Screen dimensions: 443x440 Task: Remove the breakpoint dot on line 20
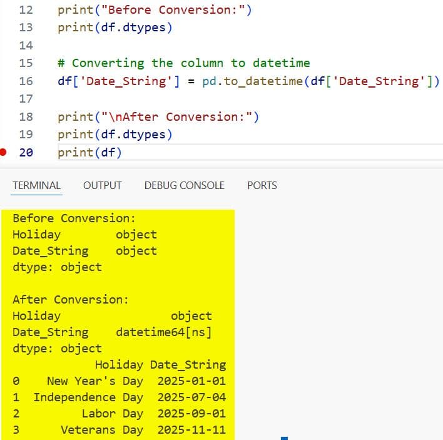[x=3, y=152]
